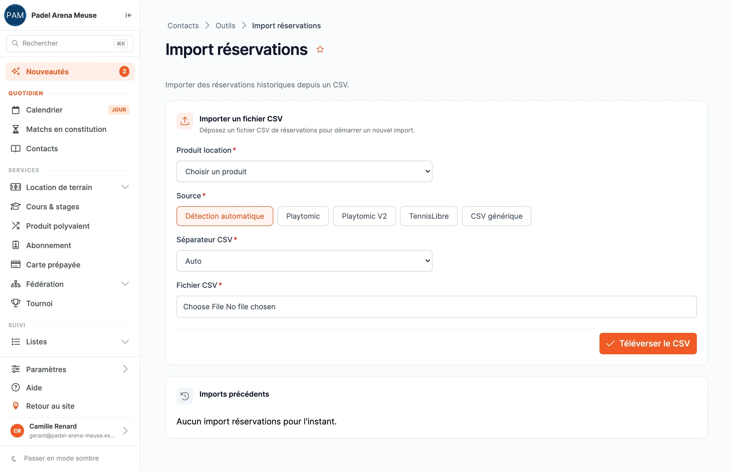Select Playtomic V2 source
Screen dimensions: 733x471
(x=364, y=216)
